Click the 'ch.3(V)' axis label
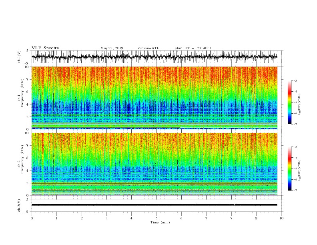The width and height of the screenshot is (317, 245). point(19,205)
